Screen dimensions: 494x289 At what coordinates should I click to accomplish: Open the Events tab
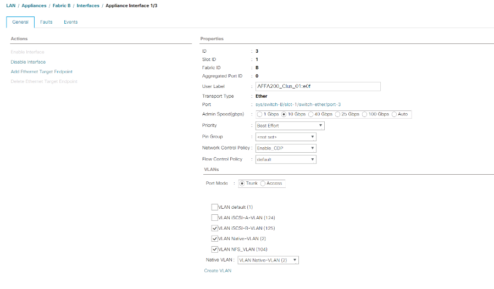pyautogui.click(x=70, y=22)
